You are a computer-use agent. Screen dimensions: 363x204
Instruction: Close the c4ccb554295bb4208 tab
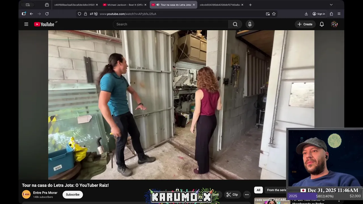point(242,5)
